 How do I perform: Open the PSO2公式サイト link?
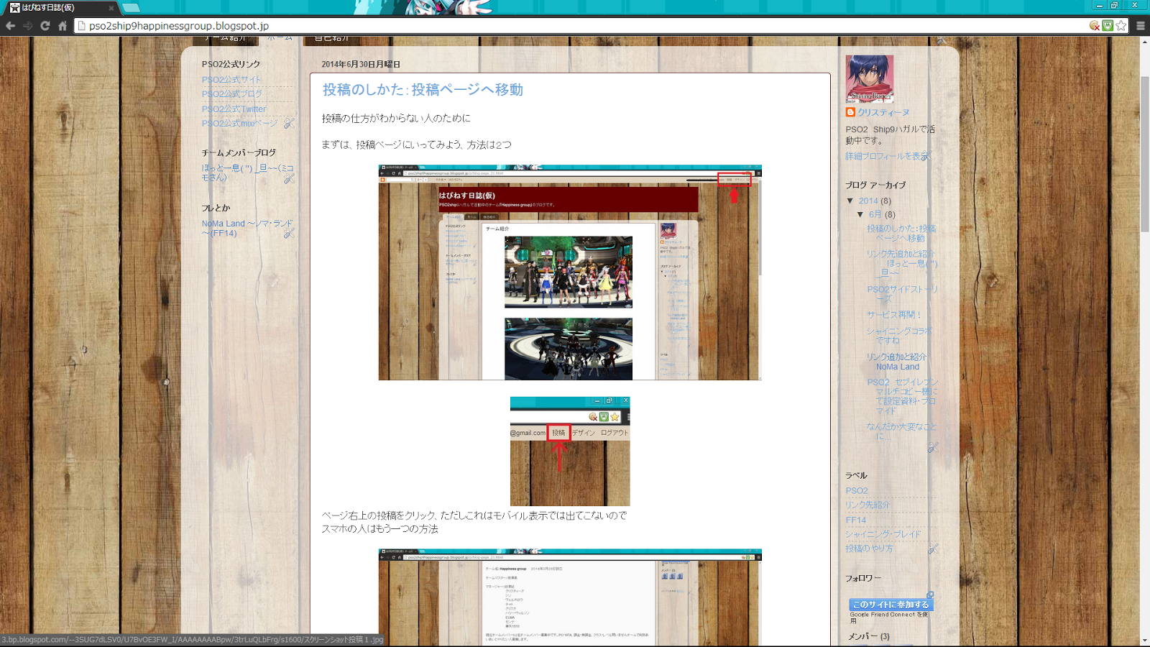pos(231,80)
